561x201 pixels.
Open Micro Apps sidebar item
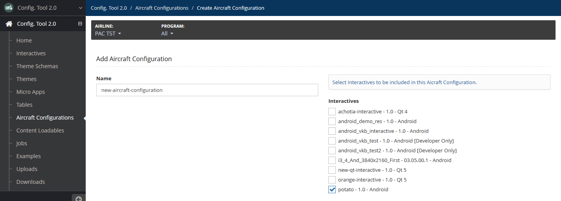[30, 92]
